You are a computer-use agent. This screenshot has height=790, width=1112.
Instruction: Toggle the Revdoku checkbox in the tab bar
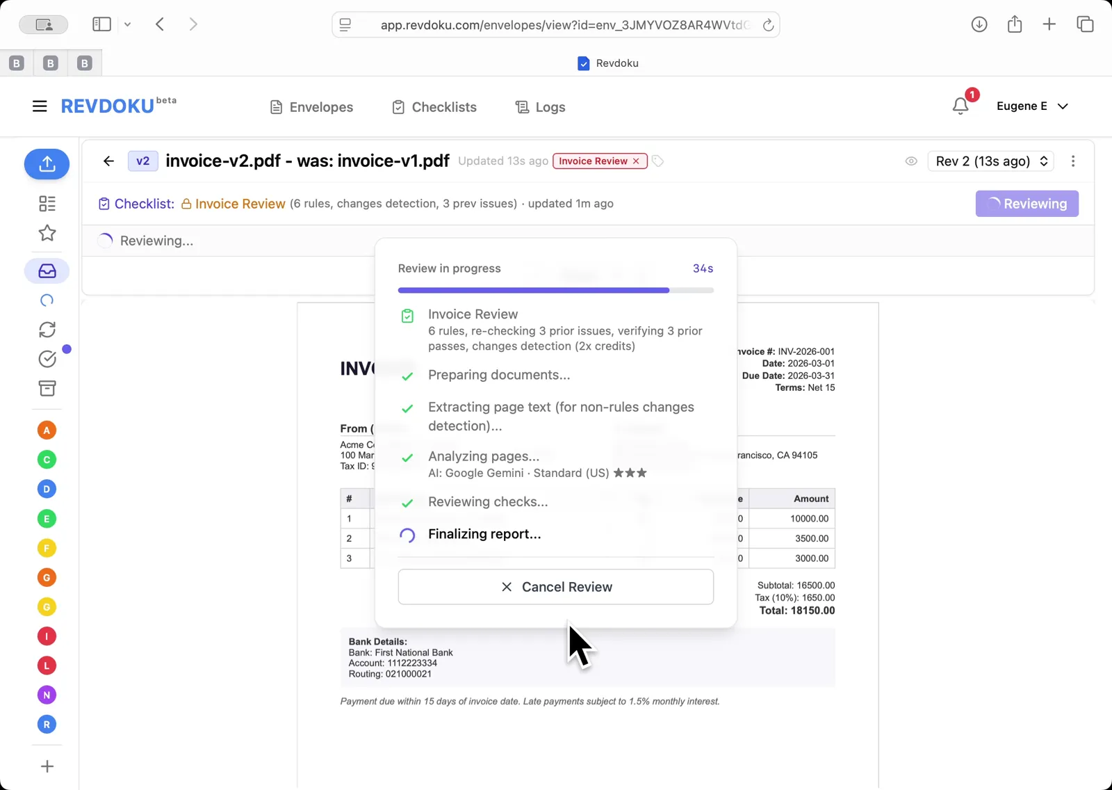tap(583, 63)
